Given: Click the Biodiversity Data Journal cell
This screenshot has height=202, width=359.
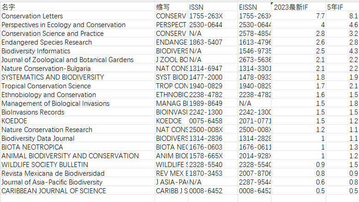Looking at the screenshot, I should coord(78,139).
